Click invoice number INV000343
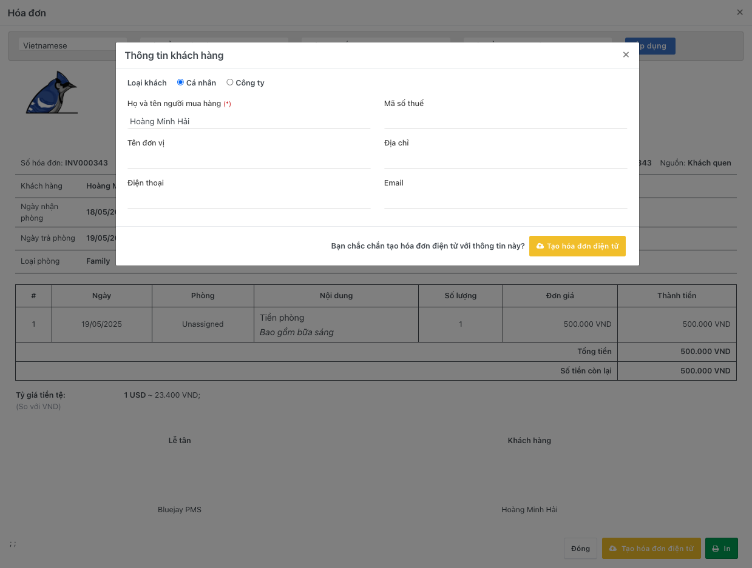 86,163
